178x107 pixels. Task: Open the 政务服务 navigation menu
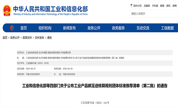coord(118,28)
